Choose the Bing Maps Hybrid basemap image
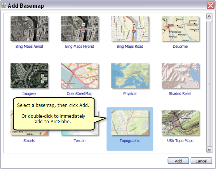The image size is (216, 169). tap(80, 29)
